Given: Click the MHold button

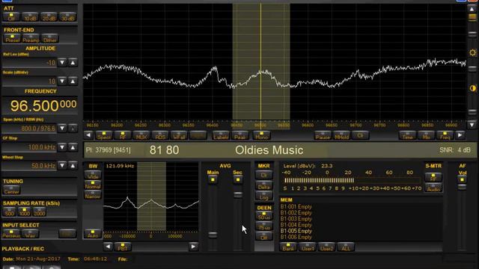Looking at the screenshot, I should 341,135.
